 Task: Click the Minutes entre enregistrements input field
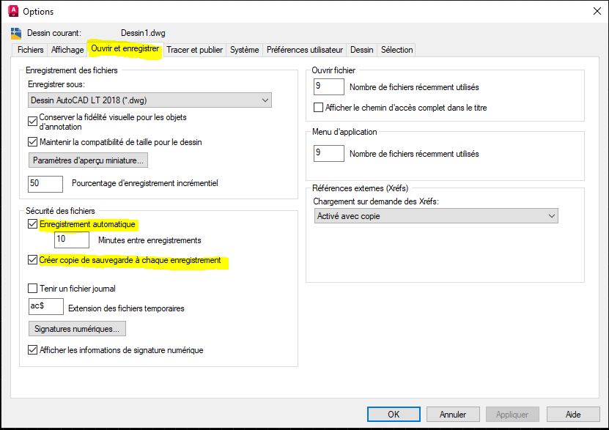(72, 240)
